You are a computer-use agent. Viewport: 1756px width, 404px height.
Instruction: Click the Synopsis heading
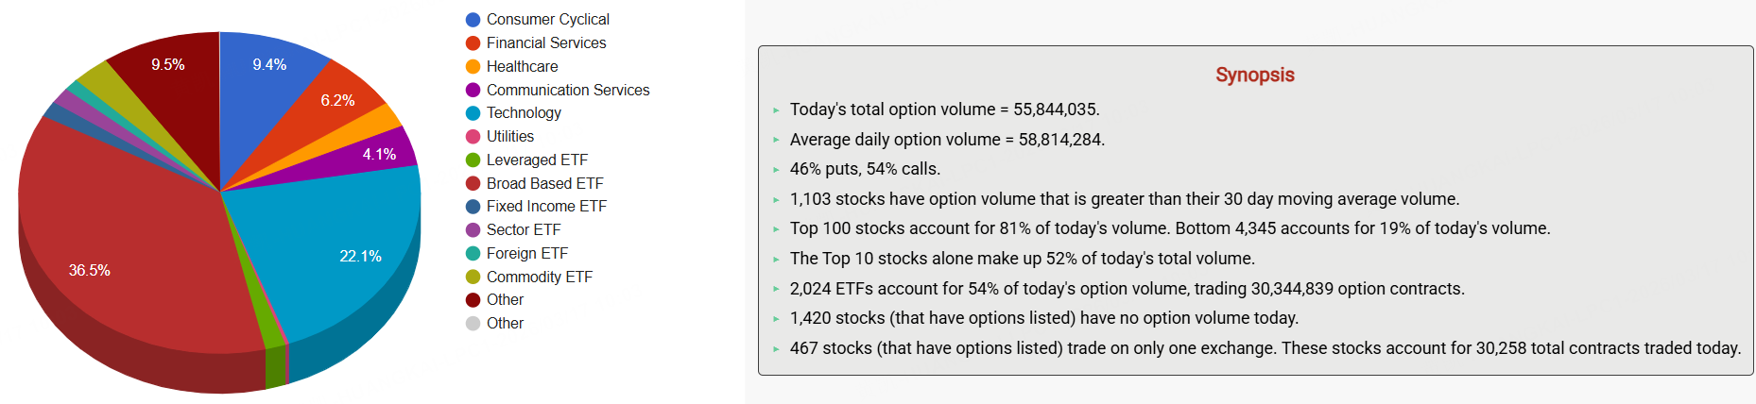point(1254,75)
